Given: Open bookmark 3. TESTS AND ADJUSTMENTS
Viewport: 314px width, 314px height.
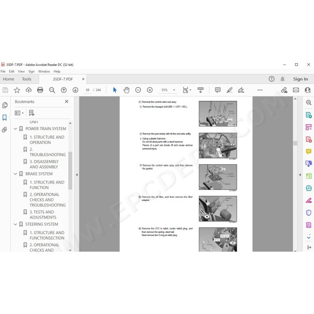Looking at the screenshot, I should 43,215.
